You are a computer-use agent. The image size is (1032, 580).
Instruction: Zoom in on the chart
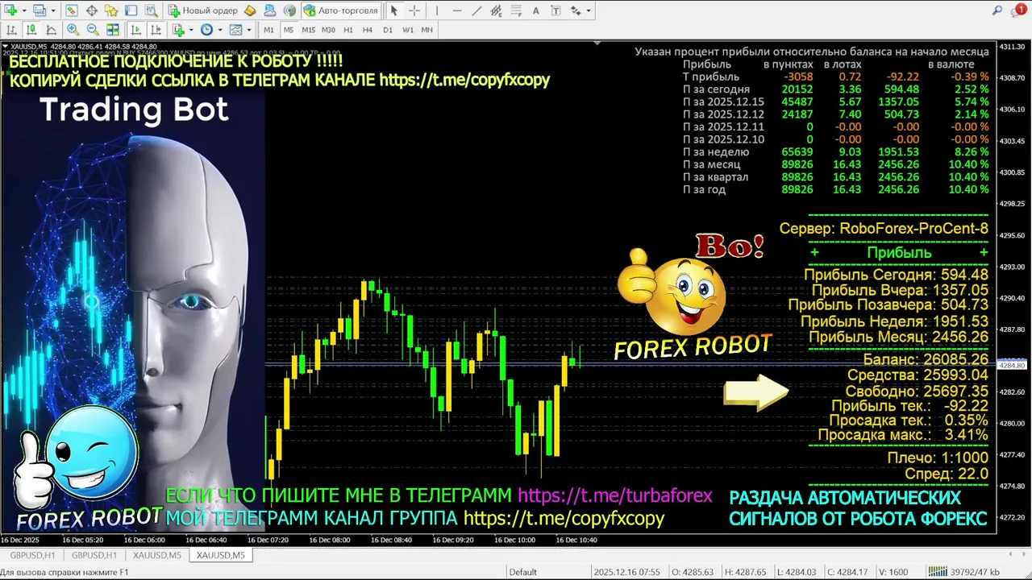pyautogui.click(x=73, y=30)
